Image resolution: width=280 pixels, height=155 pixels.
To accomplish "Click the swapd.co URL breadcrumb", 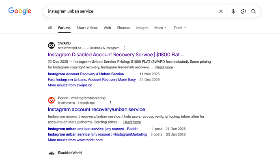I will tap(88, 48).
